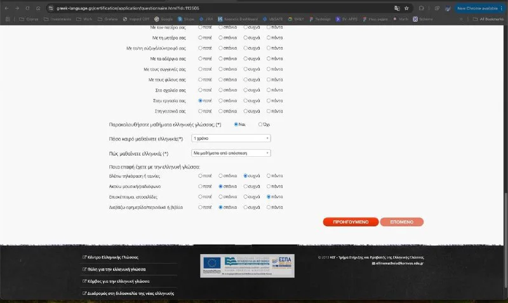
Task: Open the 'Πόσο καιρό μαθαίνετε ελληνικά' dropdown
Action: pyautogui.click(x=231, y=138)
